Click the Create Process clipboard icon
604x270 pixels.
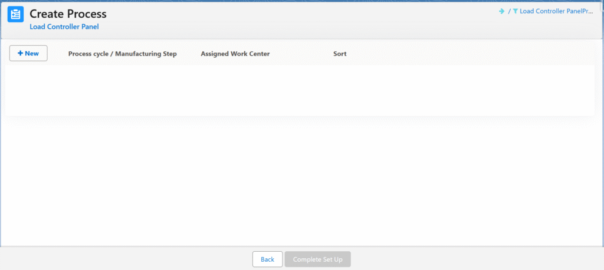click(x=15, y=14)
